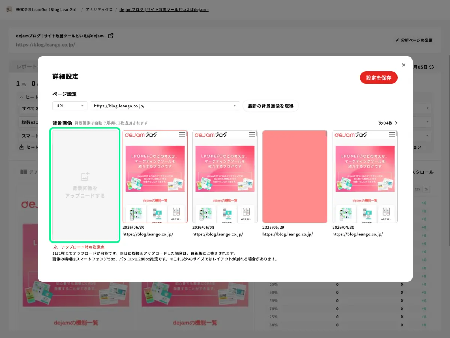Open the URL type dropdown
The height and width of the screenshot is (338, 450).
(x=70, y=106)
